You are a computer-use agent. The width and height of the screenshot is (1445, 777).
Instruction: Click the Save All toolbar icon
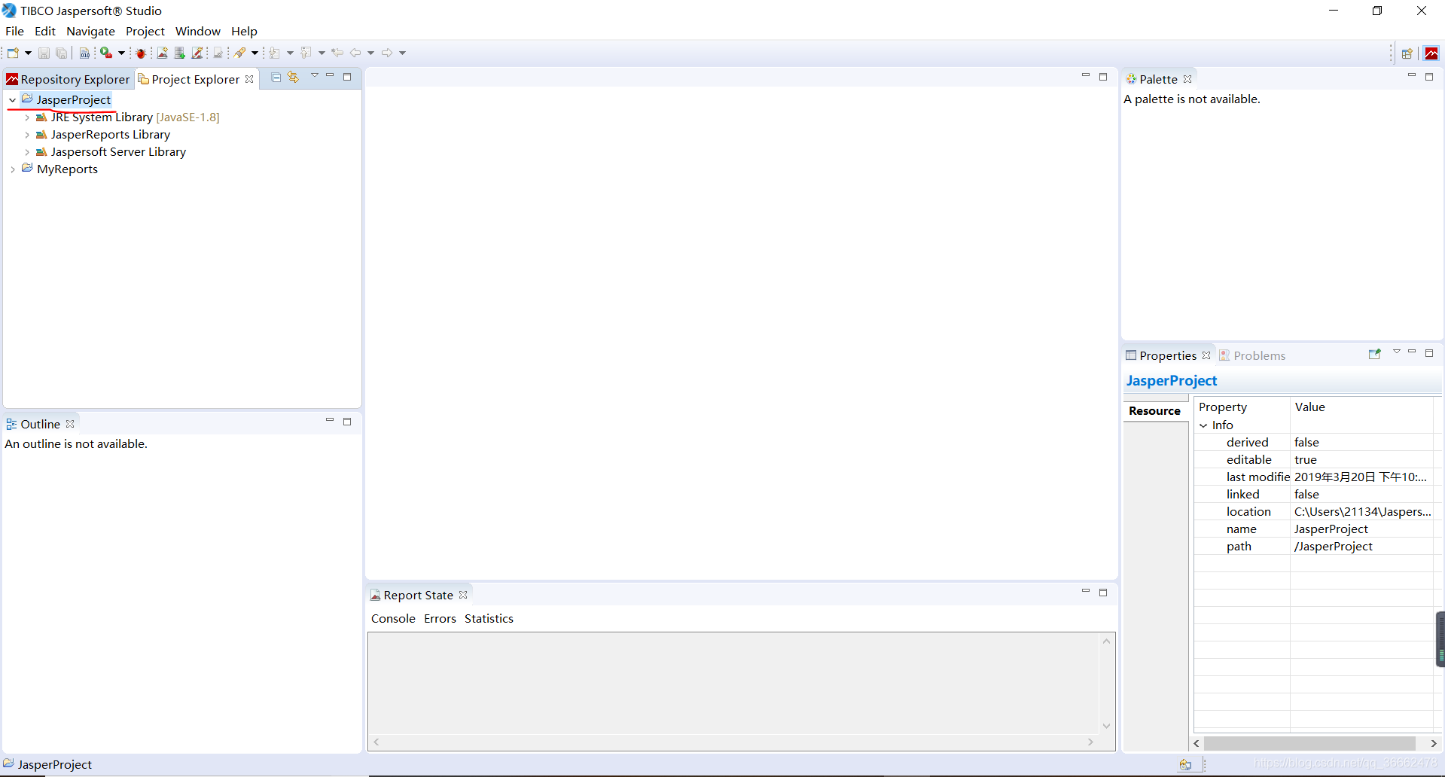62,53
